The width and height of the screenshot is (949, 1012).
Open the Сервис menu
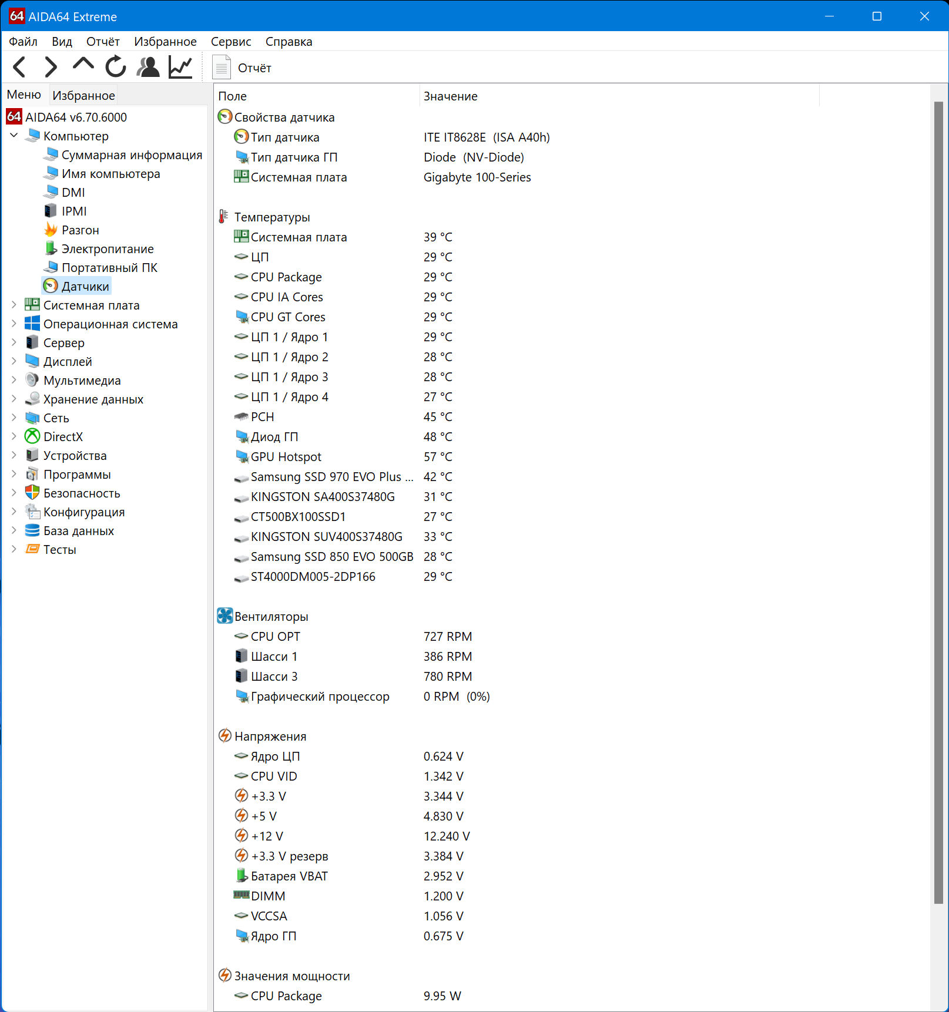click(231, 42)
